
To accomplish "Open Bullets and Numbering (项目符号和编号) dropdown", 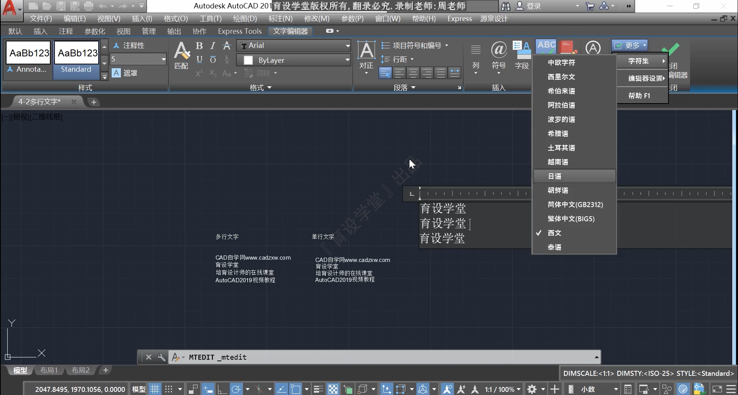I will 415,45.
